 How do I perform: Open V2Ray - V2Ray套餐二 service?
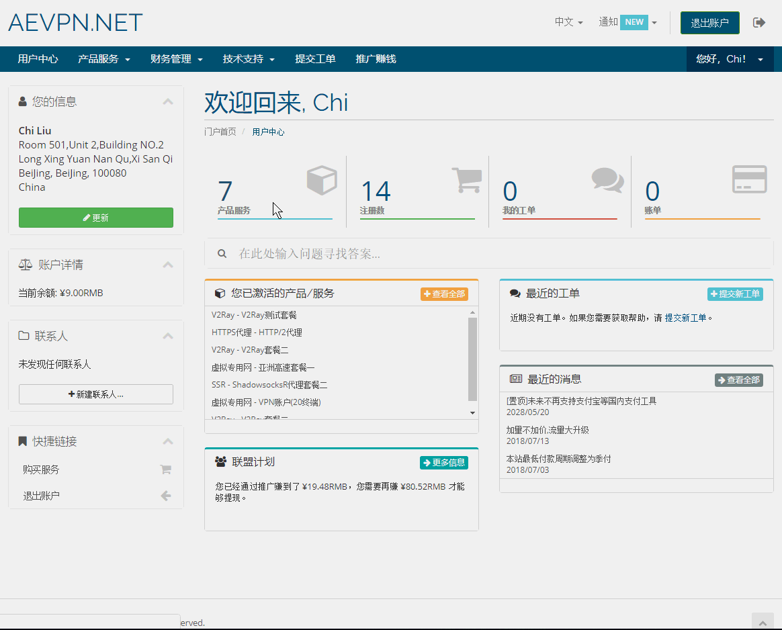(250, 350)
